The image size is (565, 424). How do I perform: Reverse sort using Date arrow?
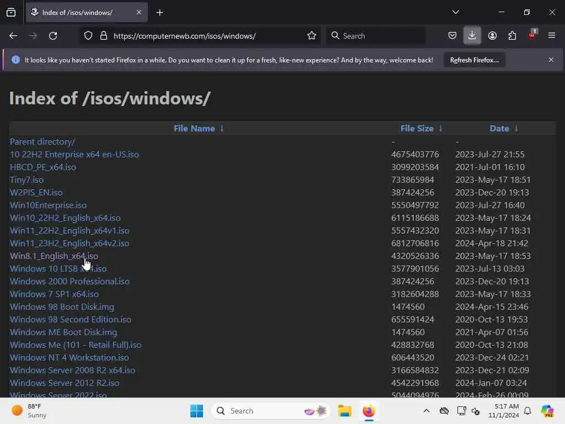[x=516, y=128]
